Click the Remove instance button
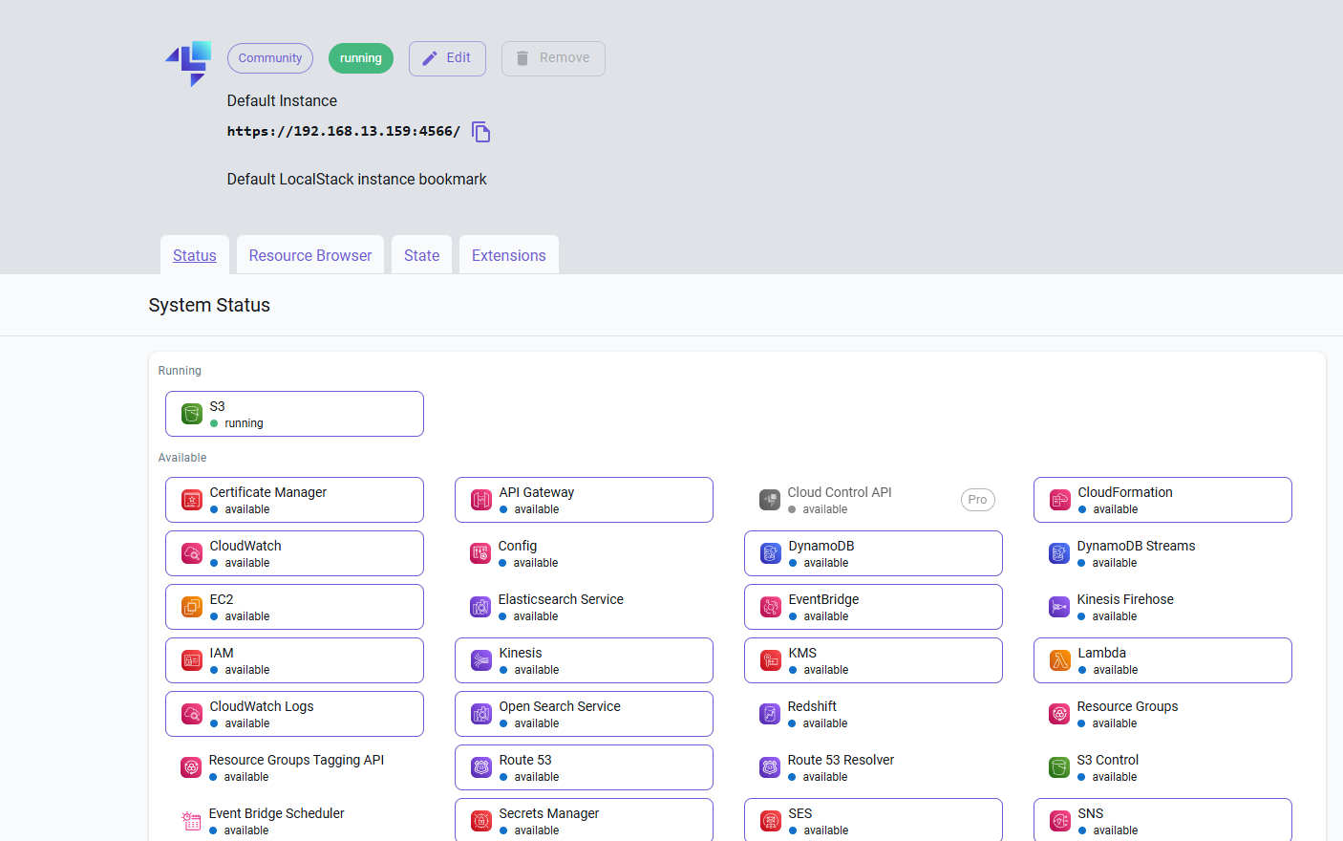 coord(553,58)
